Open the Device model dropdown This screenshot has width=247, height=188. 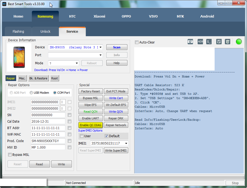pyautogui.click(x=100, y=47)
